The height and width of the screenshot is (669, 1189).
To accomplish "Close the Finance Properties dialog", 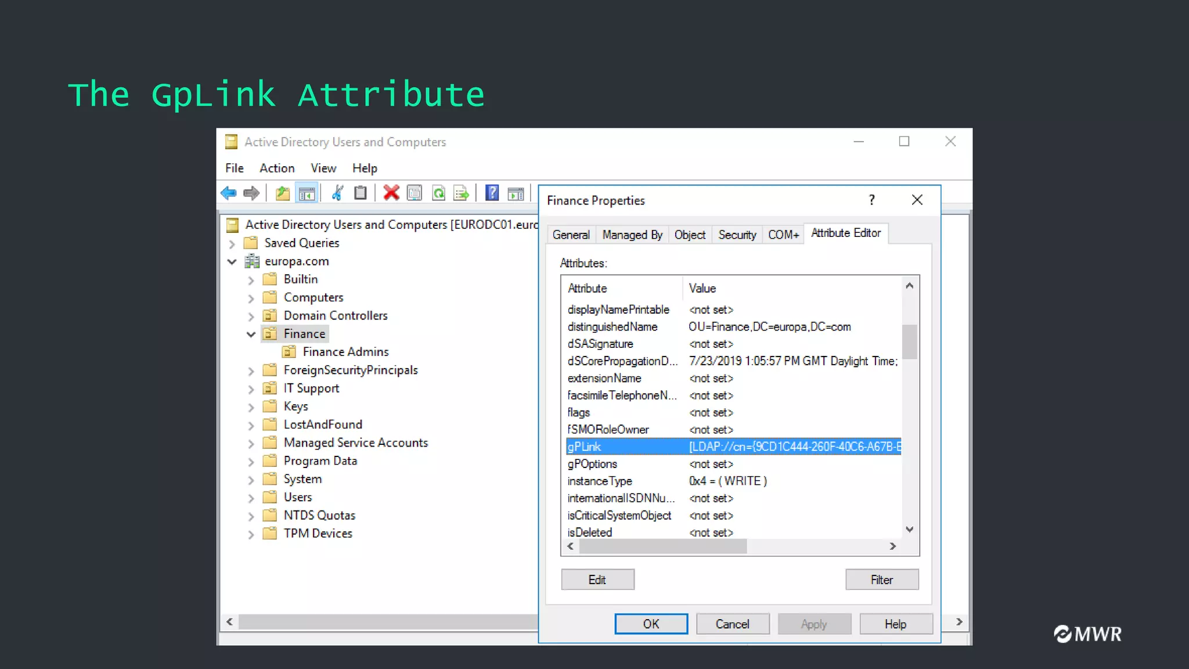I will (917, 200).
